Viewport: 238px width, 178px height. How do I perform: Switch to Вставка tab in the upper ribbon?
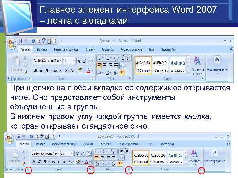(42, 50)
